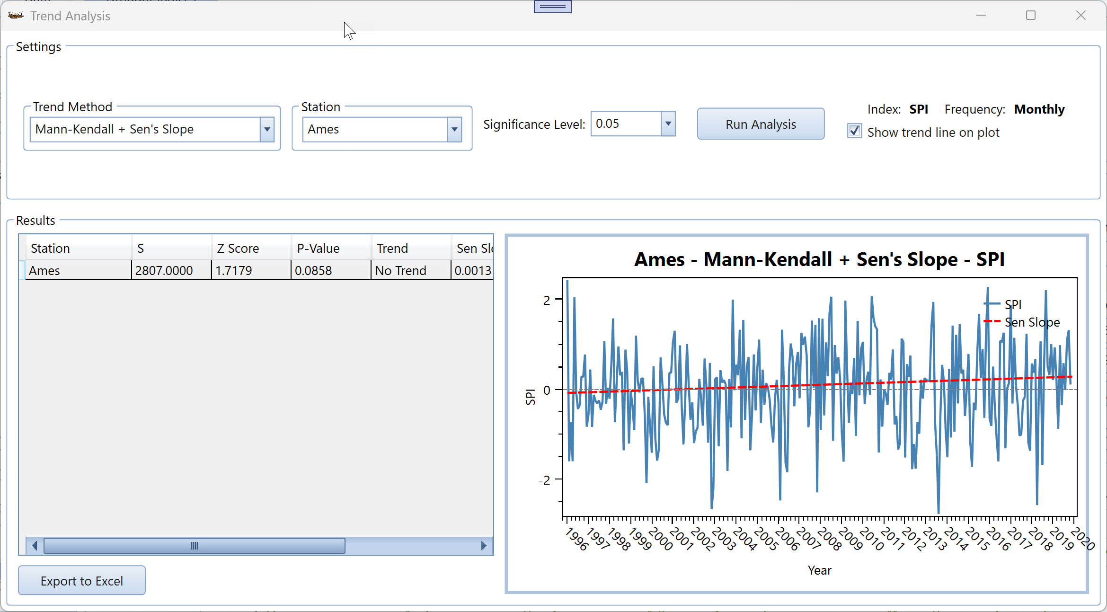Click the Monthly frequency value
Viewport: 1107px width, 612px height.
1039,109
